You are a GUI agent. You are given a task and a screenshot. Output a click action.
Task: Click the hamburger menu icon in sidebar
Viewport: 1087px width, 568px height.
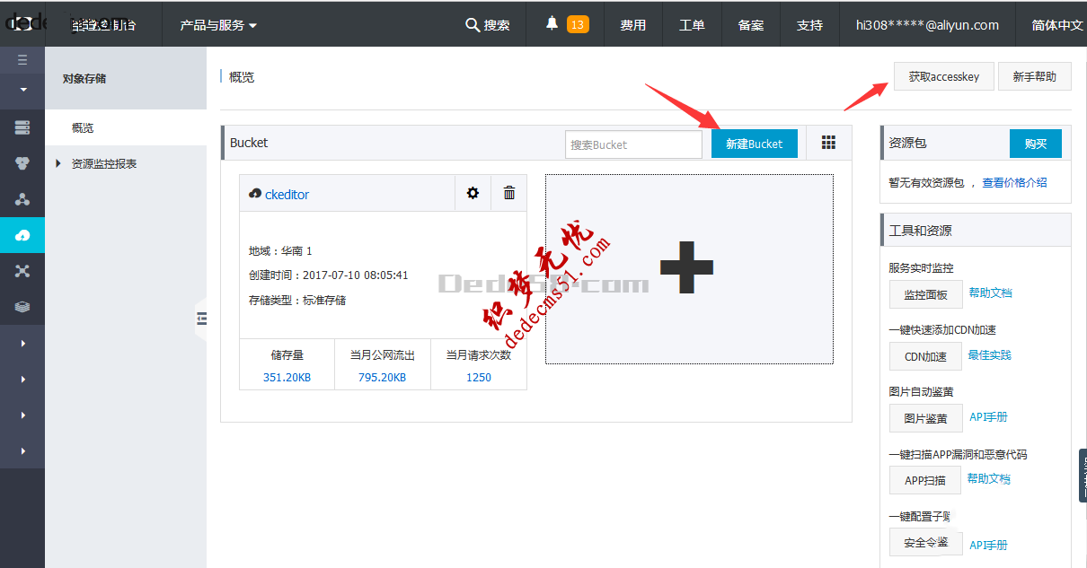22,60
